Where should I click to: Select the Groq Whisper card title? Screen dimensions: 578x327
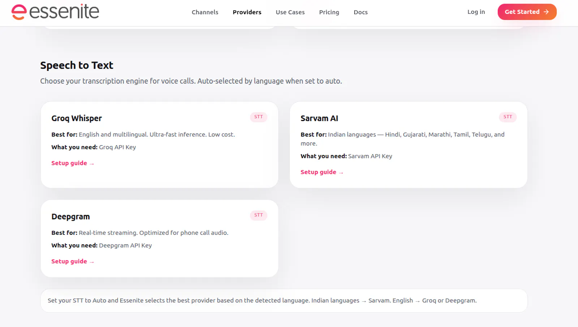pos(77,119)
